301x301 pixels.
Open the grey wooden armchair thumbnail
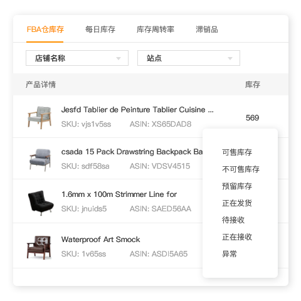[40, 117]
